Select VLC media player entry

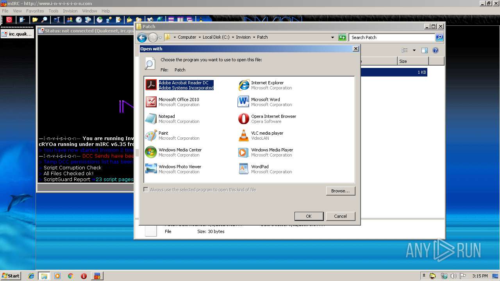click(x=261, y=135)
